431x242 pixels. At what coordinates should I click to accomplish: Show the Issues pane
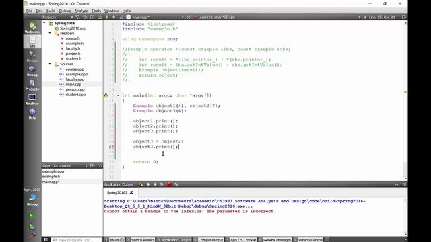coord(114,240)
